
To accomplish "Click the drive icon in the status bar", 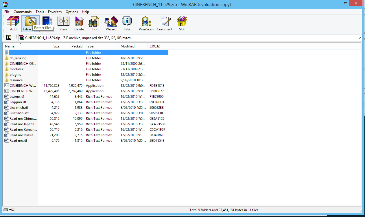I will [5, 210].
